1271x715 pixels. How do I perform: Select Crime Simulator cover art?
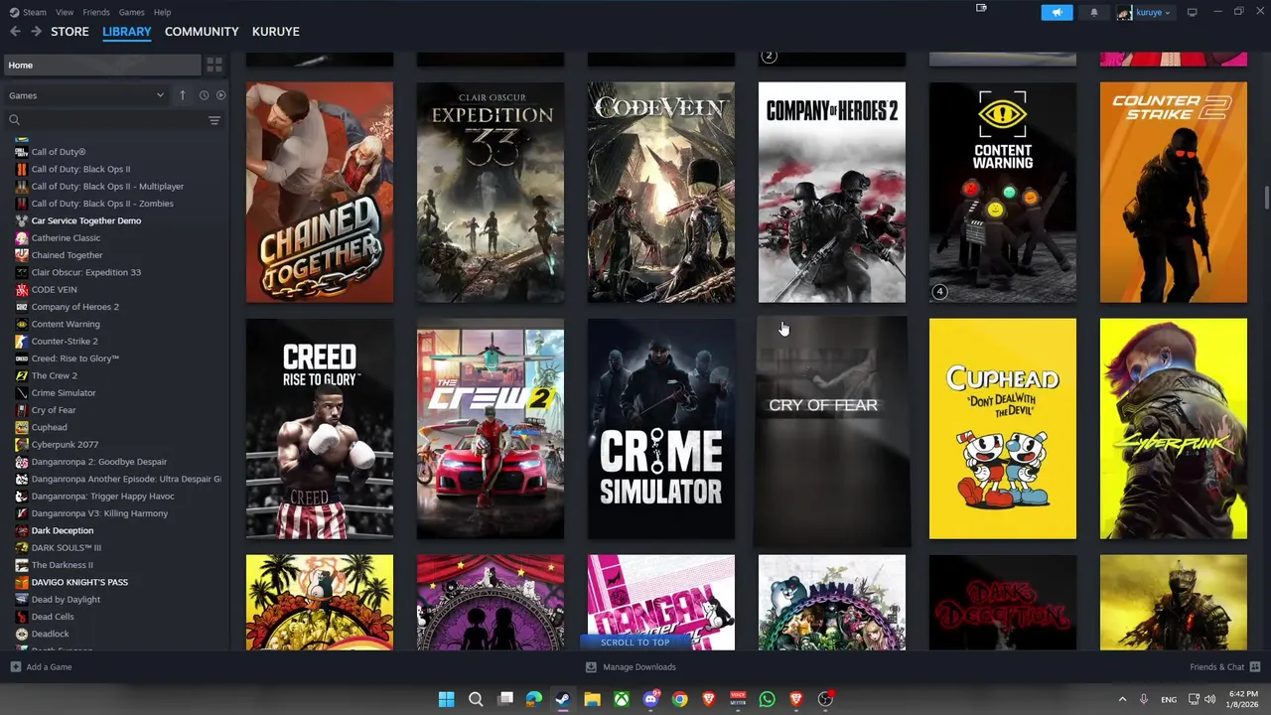(661, 429)
